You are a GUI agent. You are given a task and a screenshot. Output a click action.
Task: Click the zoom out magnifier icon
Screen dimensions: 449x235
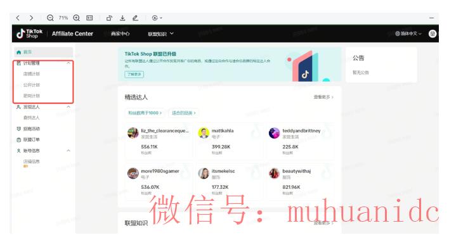pos(50,18)
